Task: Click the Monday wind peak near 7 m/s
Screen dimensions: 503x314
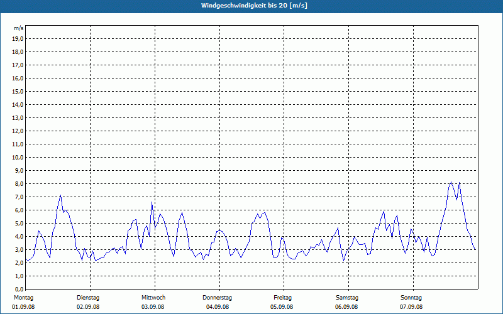Action: click(x=60, y=195)
